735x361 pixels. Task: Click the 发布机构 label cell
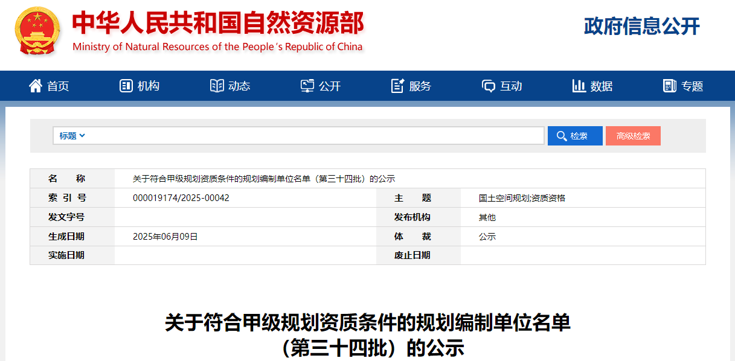(419, 217)
